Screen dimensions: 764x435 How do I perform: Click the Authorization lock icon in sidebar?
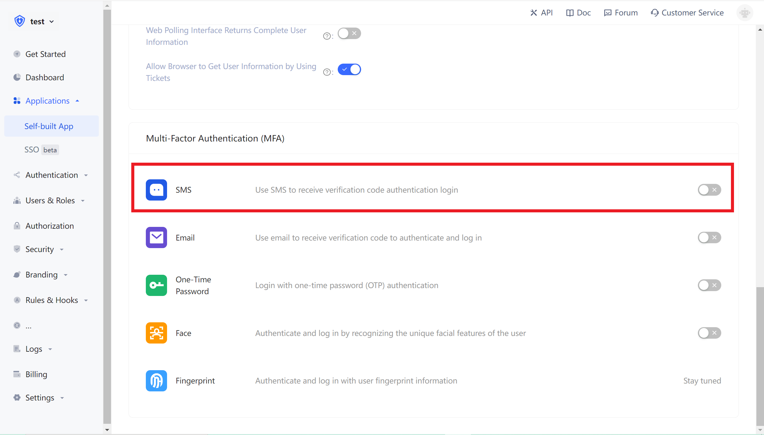pos(17,226)
